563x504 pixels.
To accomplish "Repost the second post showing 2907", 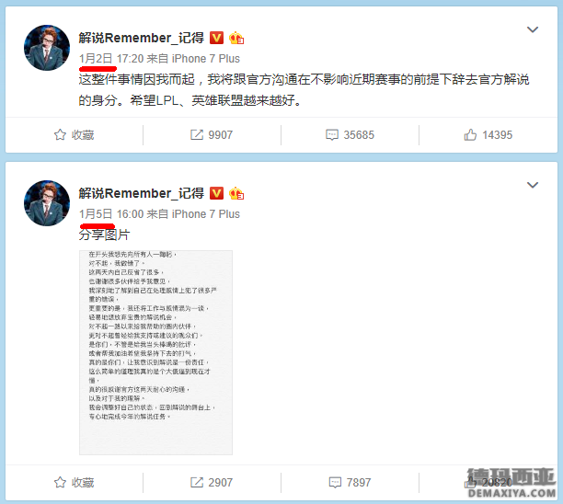I will 212,483.
